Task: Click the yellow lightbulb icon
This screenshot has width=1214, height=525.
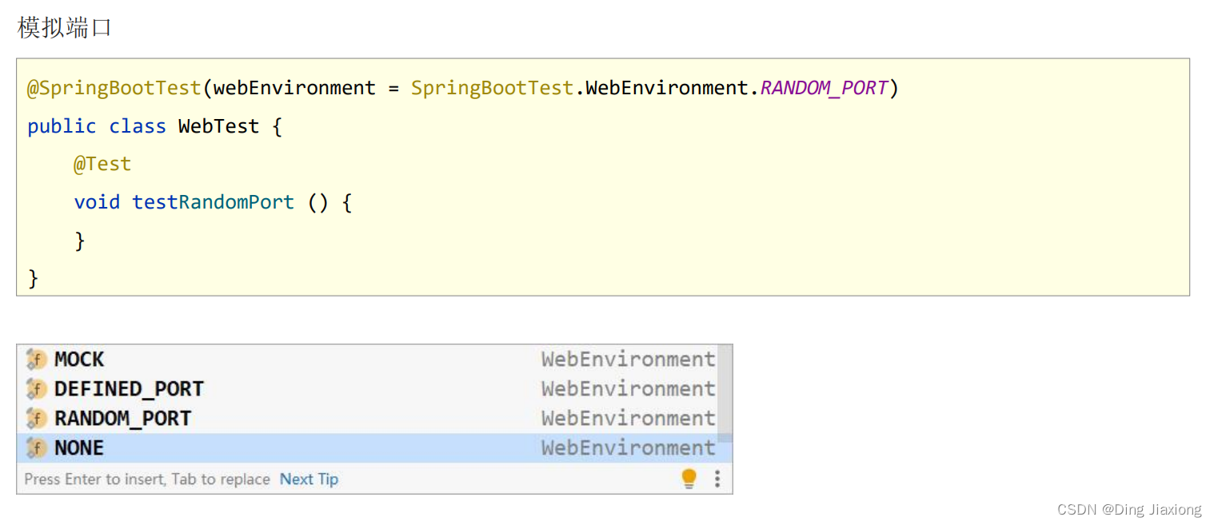Action: click(x=689, y=479)
